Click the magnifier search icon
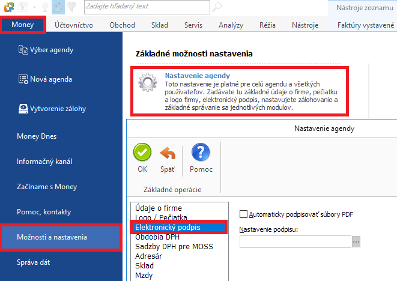397x281 pixels. click(x=217, y=7)
